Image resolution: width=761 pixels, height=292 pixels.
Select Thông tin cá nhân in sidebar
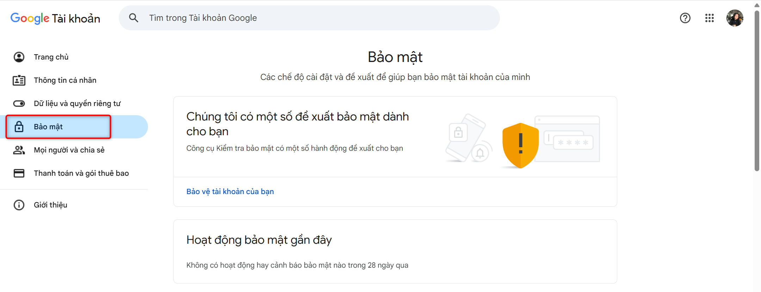tap(65, 80)
